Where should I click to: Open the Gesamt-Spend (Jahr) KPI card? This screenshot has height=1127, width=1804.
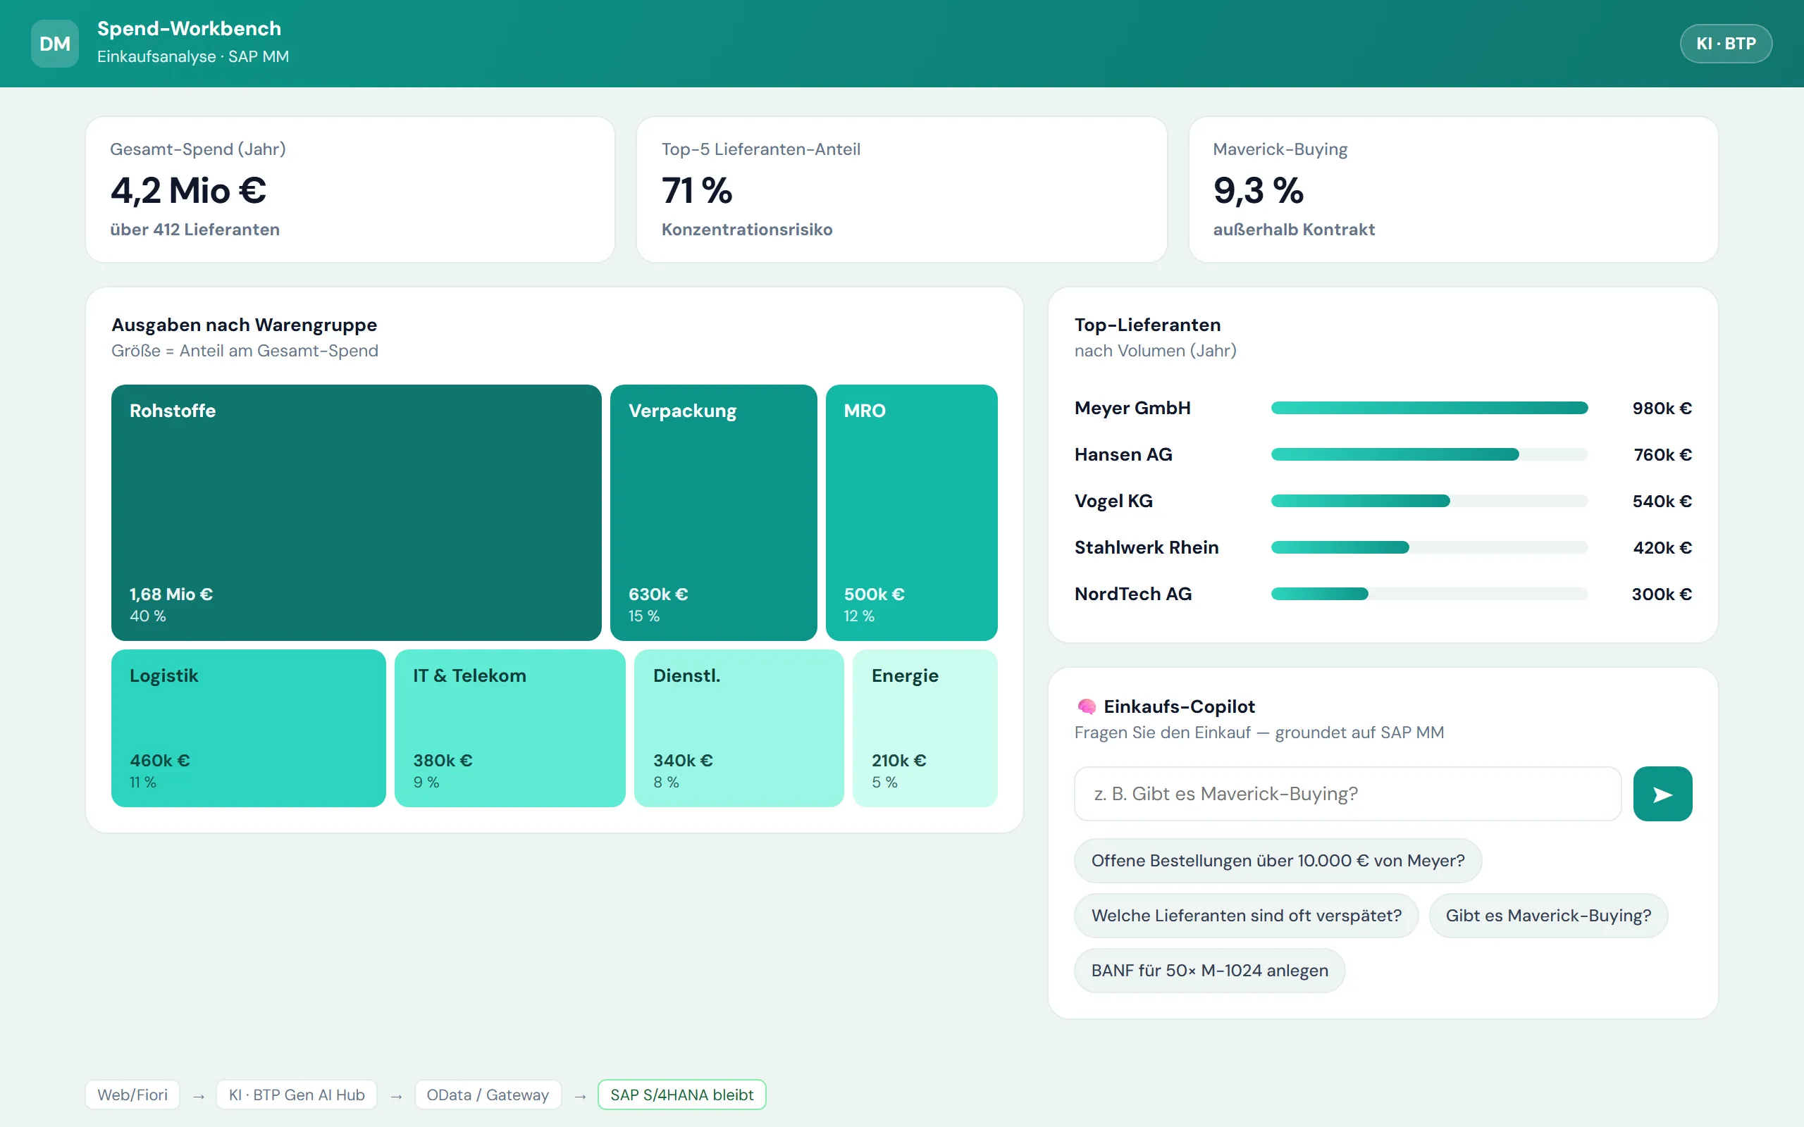coord(350,189)
